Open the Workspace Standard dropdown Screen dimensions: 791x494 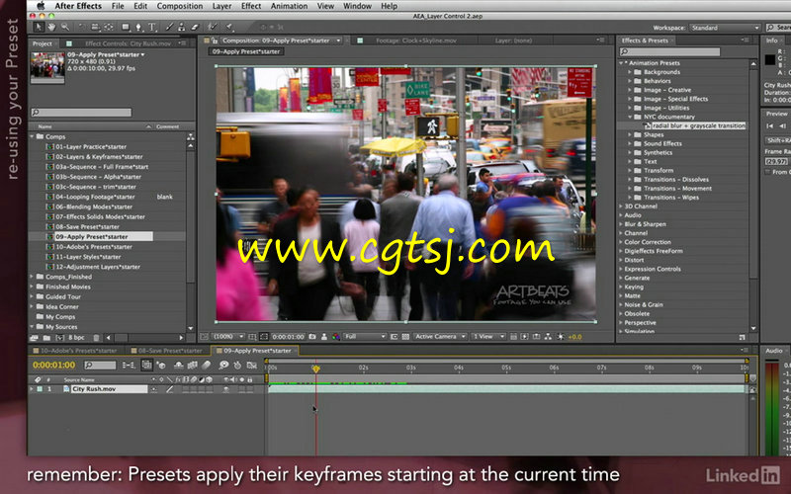[724, 28]
